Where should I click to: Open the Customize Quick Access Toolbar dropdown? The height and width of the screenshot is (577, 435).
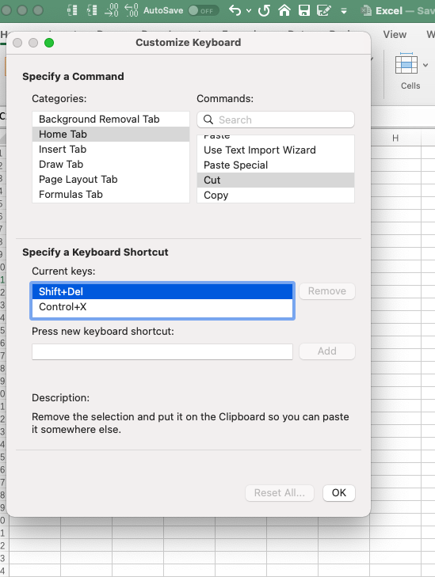click(344, 11)
